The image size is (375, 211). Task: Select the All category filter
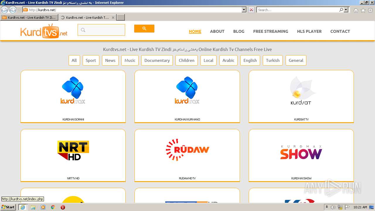click(74, 60)
